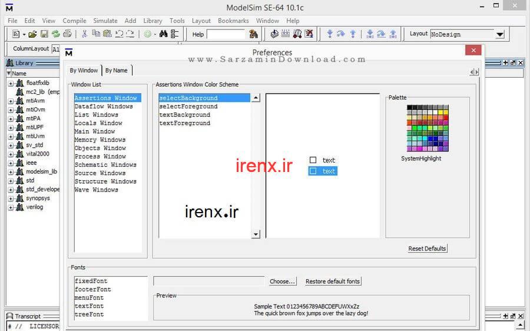Image resolution: width=530 pixels, height=331 pixels.
Task: Click the green circular toolbar icon
Action: point(147,34)
